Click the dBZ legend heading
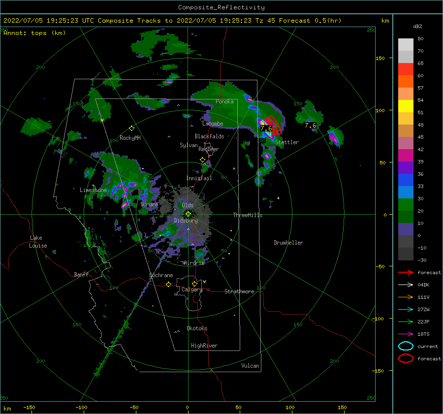Viewport: 443px width, 414px height. (x=417, y=27)
